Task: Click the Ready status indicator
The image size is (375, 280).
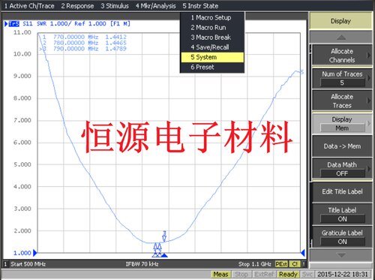Action: [x=288, y=275]
